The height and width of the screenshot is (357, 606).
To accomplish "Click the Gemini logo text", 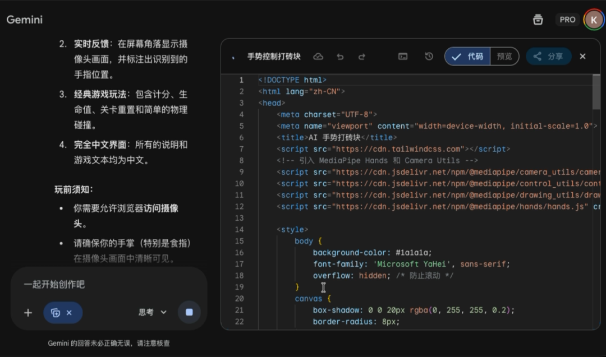I will point(25,20).
